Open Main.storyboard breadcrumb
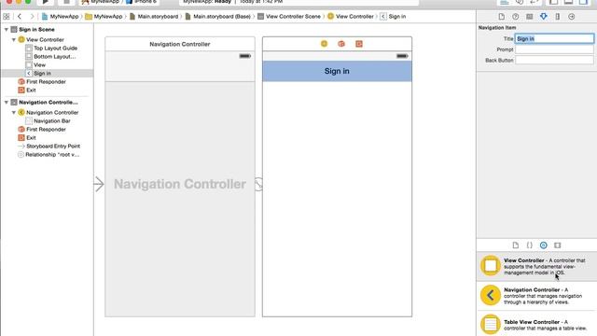The height and width of the screenshot is (336, 597). [x=153, y=17]
